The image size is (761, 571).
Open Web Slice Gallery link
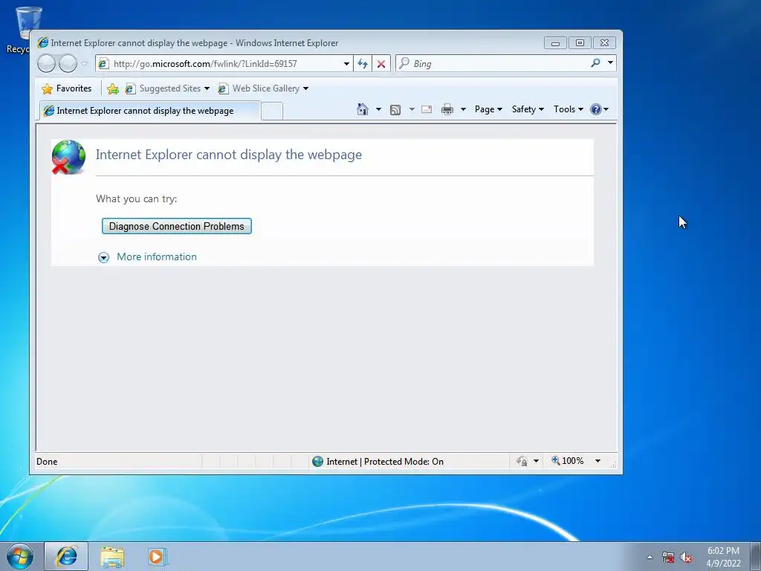point(263,88)
